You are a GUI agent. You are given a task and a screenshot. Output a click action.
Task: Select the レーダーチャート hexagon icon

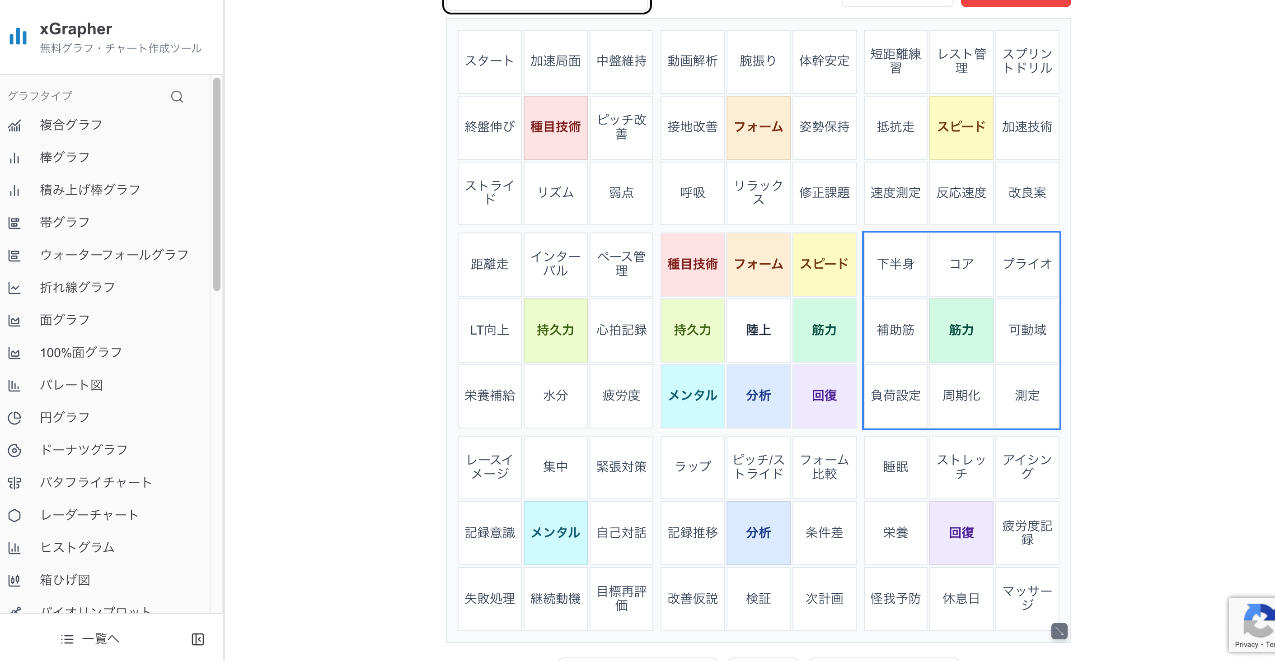click(14, 515)
